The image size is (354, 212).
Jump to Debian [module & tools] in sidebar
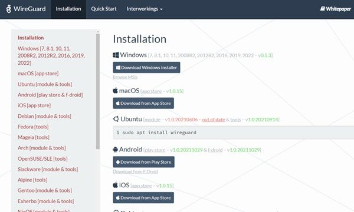(44, 116)
